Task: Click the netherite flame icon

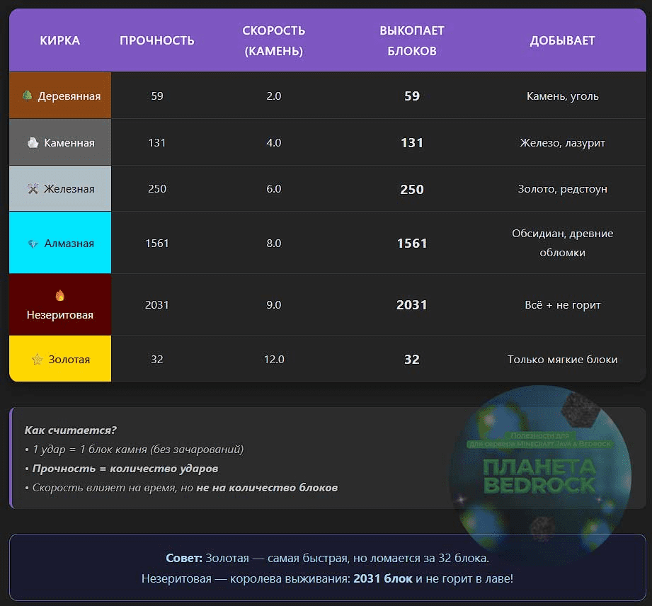Action: pyautogui.click(x=59, y=296)
